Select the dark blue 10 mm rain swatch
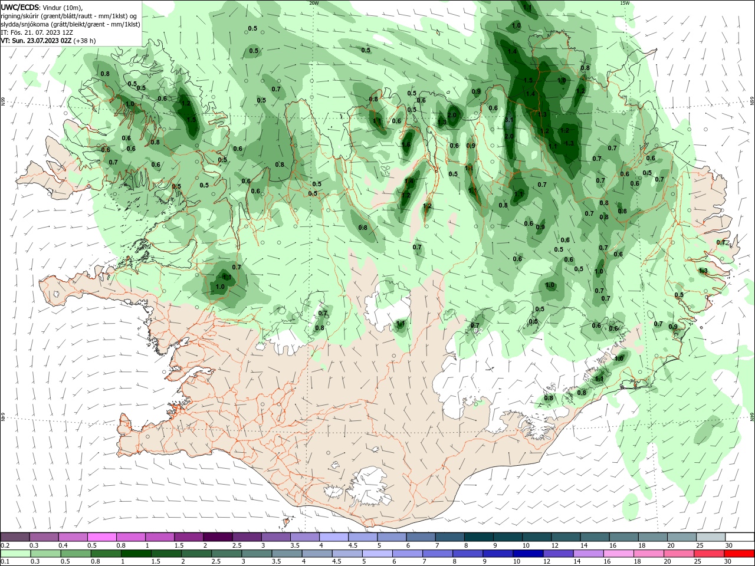The height and width of the screenshot is (566, 755). coord(528,554)
